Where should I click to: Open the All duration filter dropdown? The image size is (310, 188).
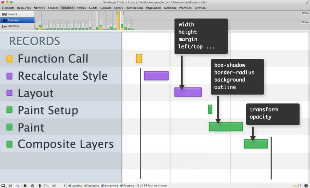[59, 186]
